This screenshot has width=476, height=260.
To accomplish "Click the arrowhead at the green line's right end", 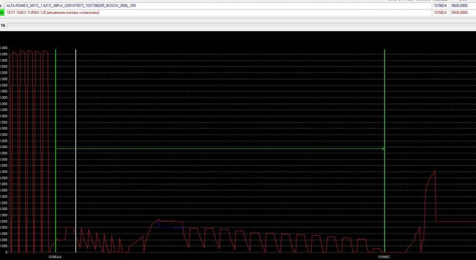I will coord(382,149).
